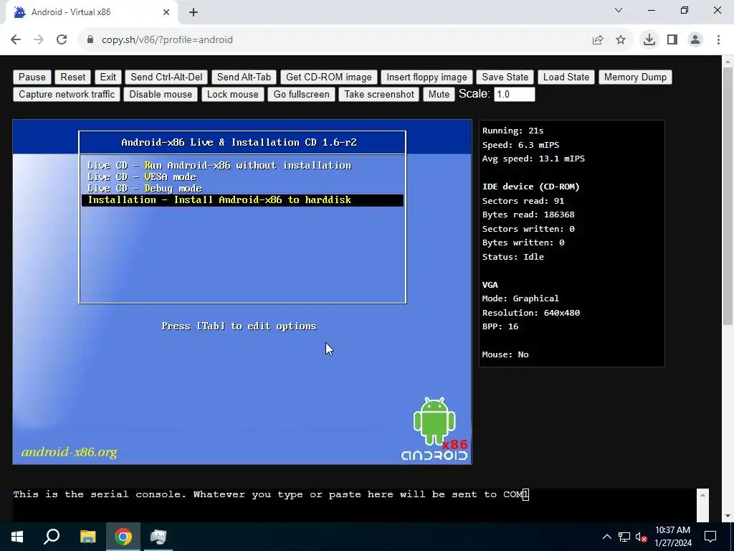Open Windows taskbar search
This screenshot has height=551, width=734.
[52, 537]
